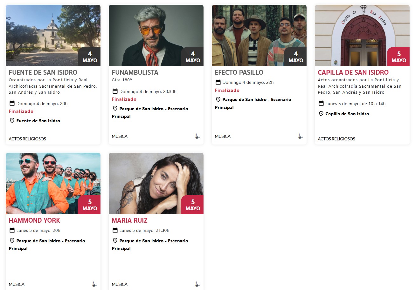Screen dimensions: 415x290
Task: Click location pin beside Fuente de San Isidro venue
Action: (x=12, y=120)
